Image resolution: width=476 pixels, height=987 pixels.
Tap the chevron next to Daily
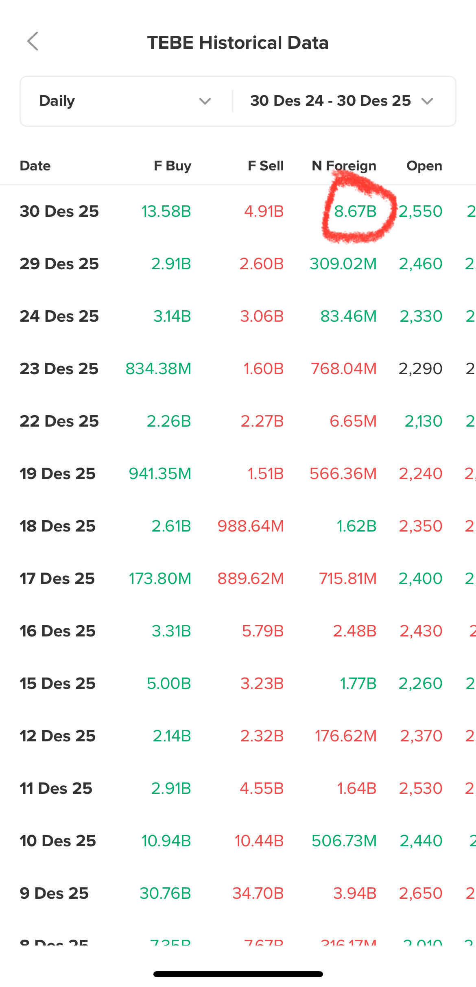(205, 101)
